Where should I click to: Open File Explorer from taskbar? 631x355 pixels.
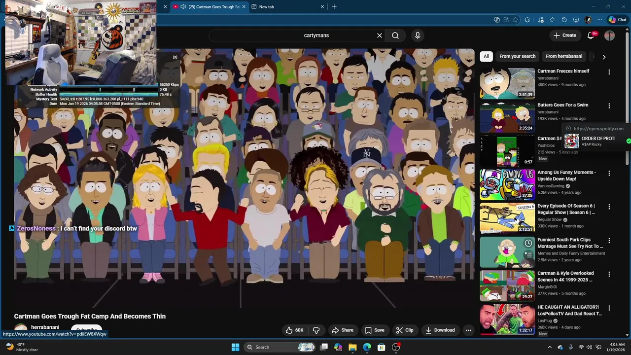coord(352,347)
